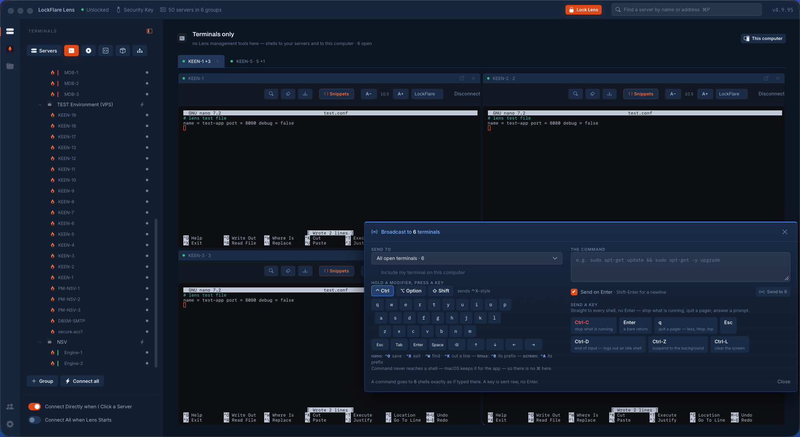Open the servers view in left rail
Viewport: 800px width, 437px height.
(x=10, y=31)
